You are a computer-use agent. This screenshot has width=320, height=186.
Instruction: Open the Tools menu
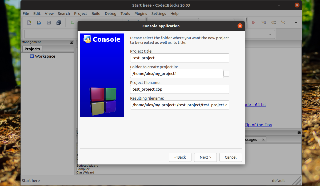[x=125, y=13]
